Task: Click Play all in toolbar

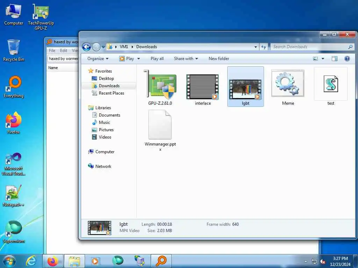Action: click(x=157, y=59)
